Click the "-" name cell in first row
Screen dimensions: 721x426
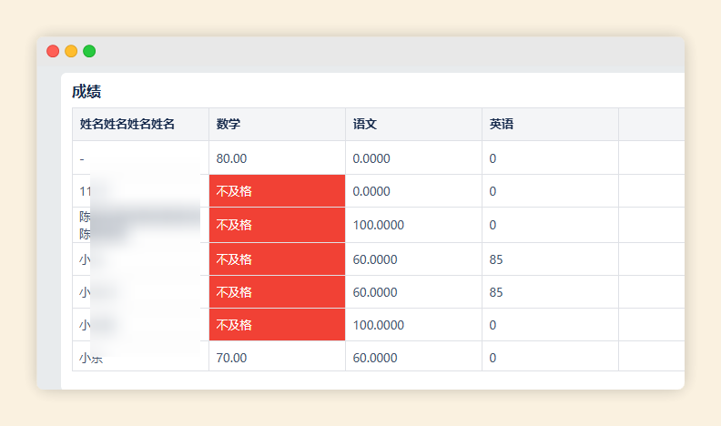click(82, 158)
